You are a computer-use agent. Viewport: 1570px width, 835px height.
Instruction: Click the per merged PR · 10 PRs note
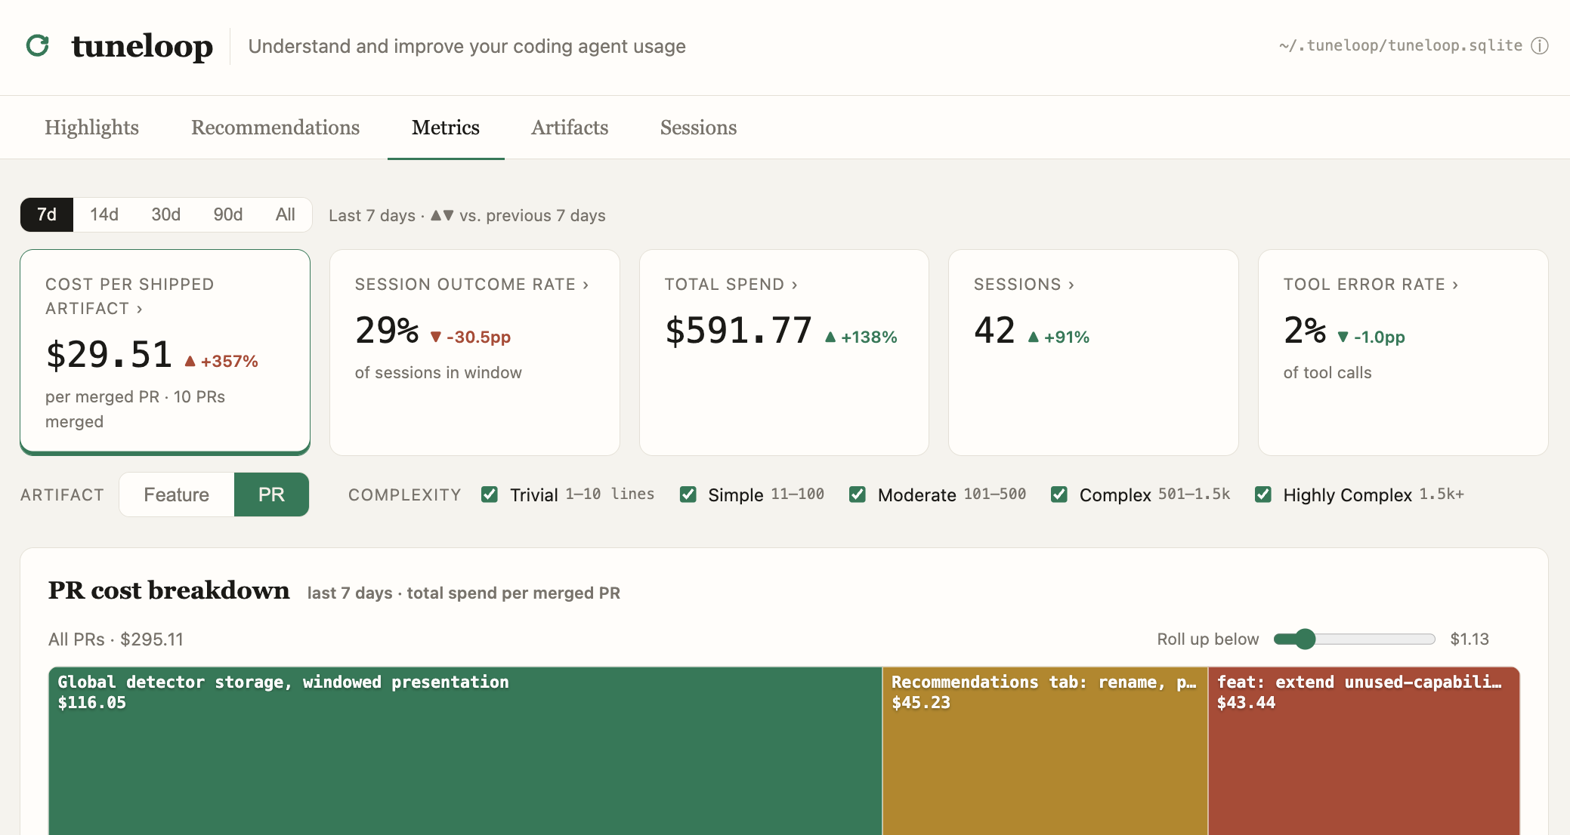(x=135, y=409)
